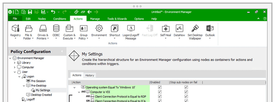Screen dimensions: 275x102
Task: Expand the Computer tree node
Action: coord(15,67)
